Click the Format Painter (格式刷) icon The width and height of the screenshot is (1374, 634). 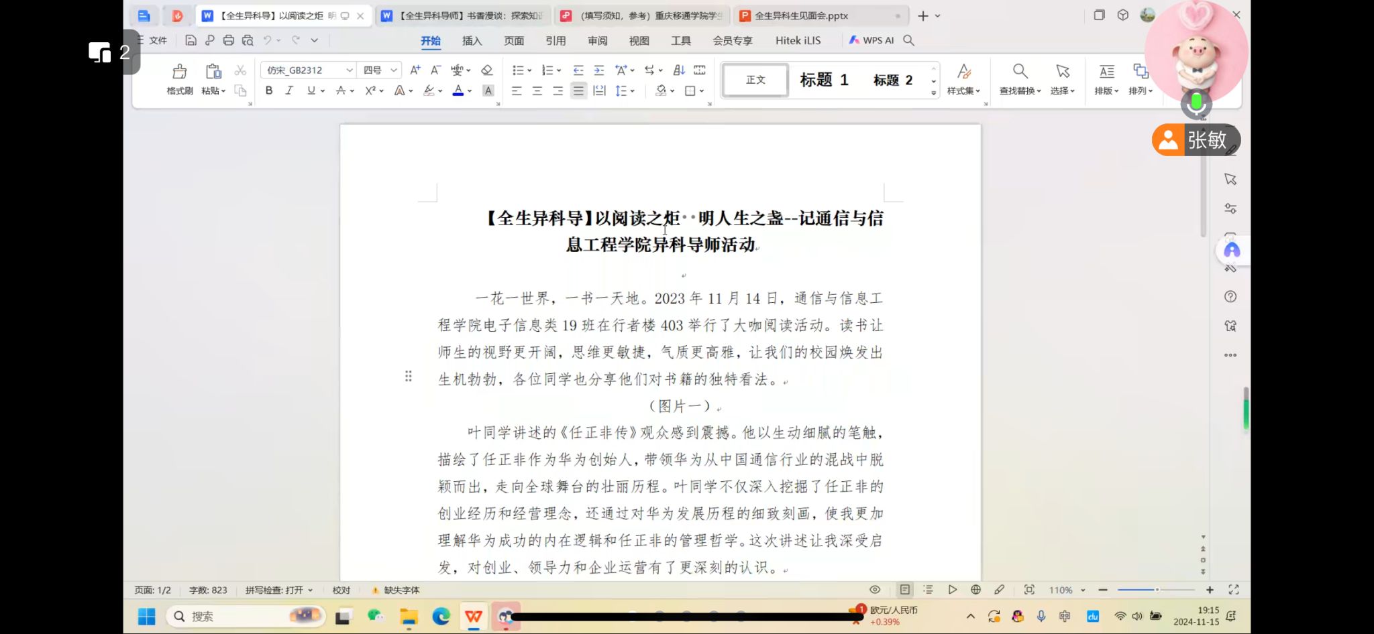point(179,78)
